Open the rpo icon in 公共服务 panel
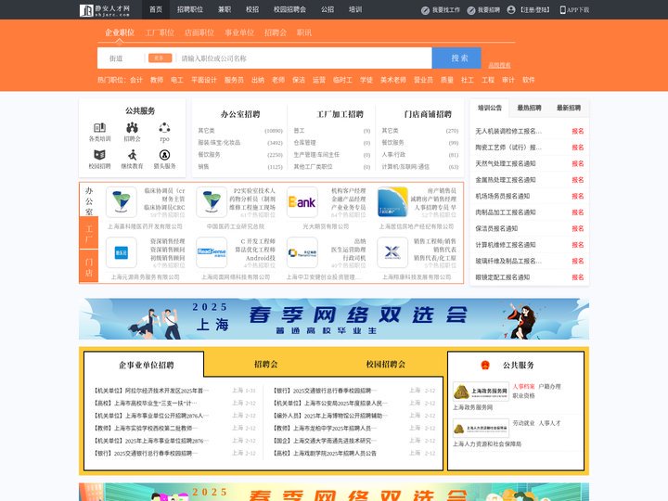The image size is (668, 501). 164,127
